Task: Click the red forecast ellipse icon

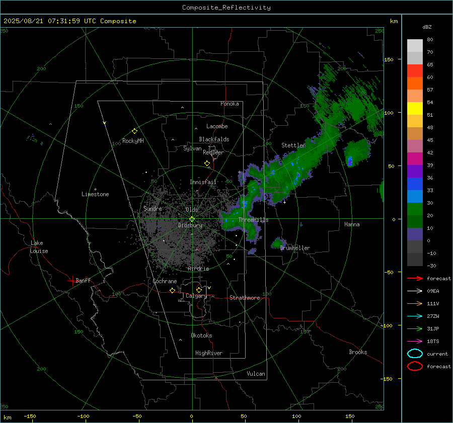Action: [415, 366]
